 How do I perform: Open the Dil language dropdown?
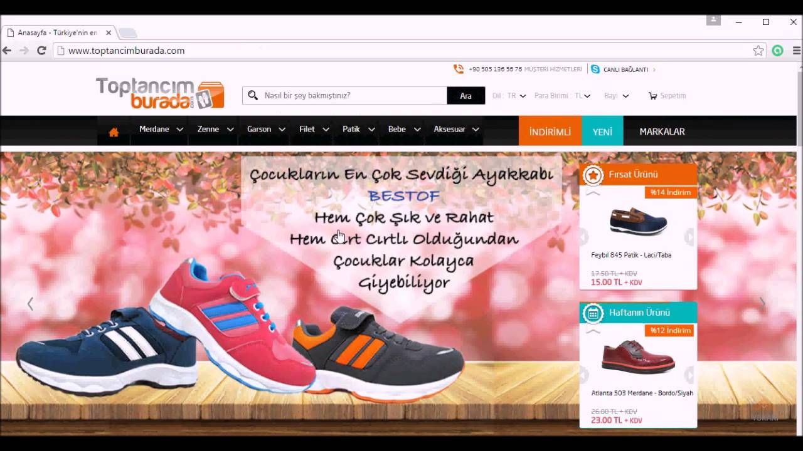click(x=509, y=96)
